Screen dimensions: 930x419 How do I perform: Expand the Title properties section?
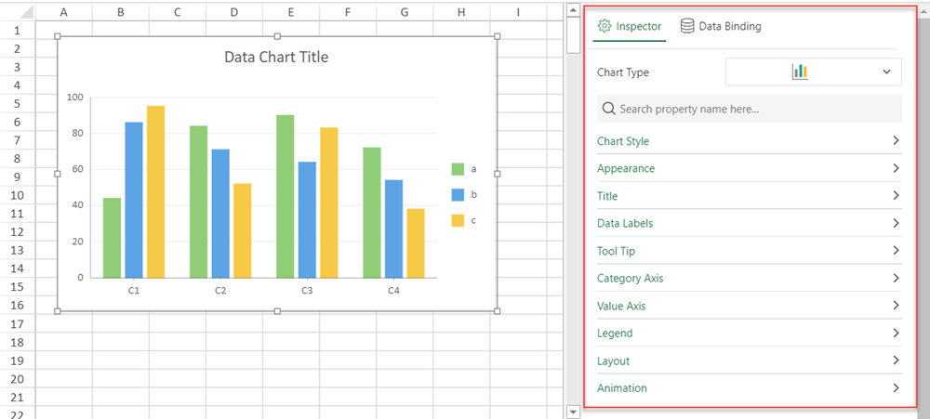tap(749, 196)
